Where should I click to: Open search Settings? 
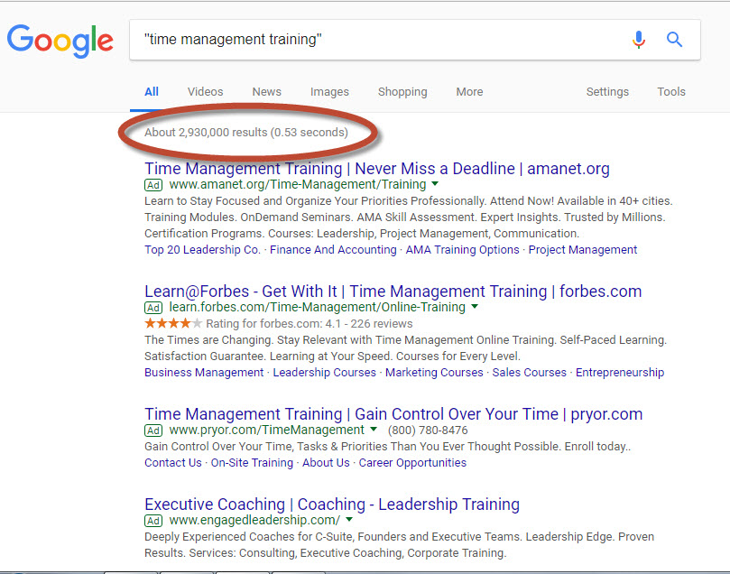(607, 92)
